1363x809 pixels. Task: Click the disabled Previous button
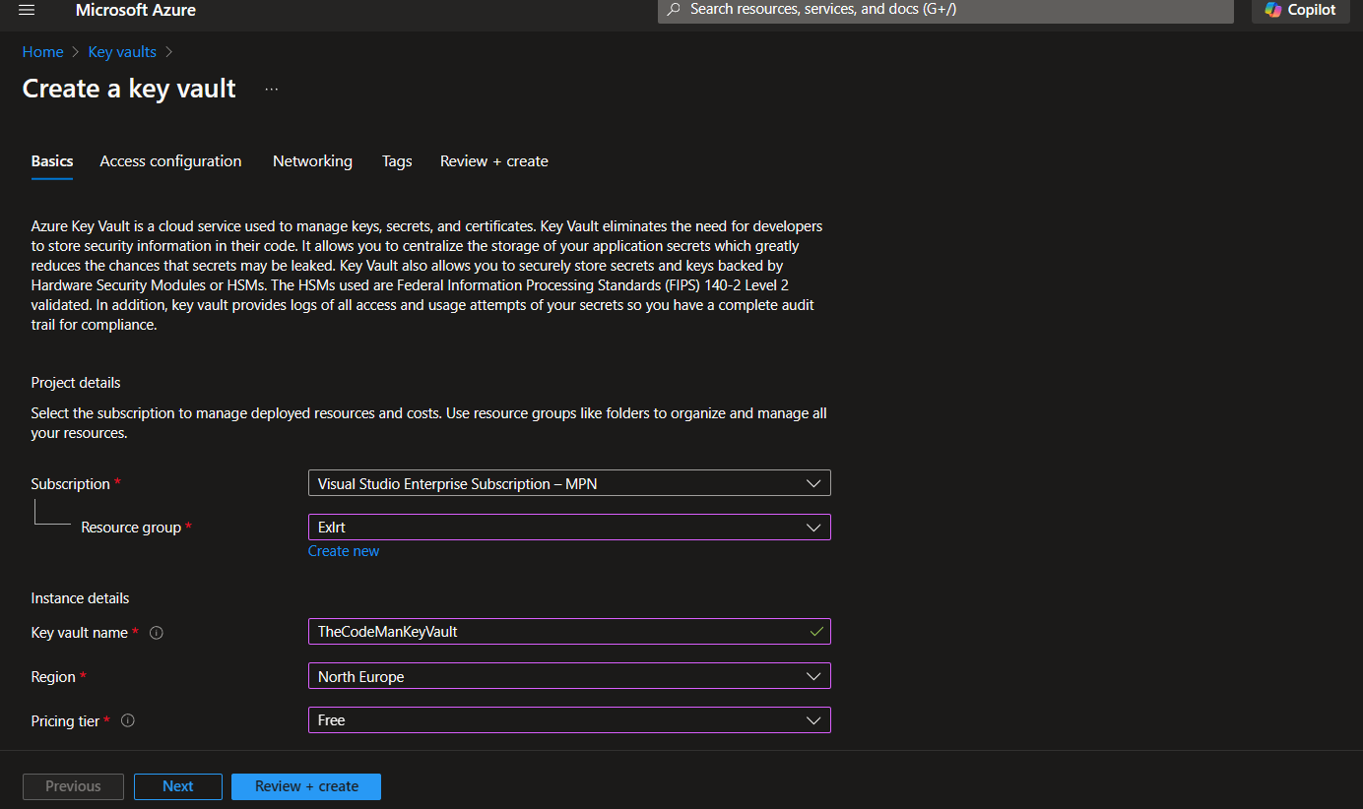[x=73, y=786]
